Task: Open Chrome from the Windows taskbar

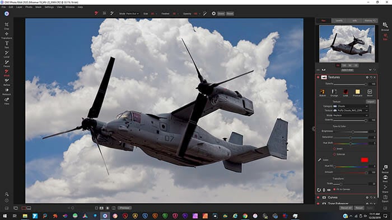Action: point(245,216)
